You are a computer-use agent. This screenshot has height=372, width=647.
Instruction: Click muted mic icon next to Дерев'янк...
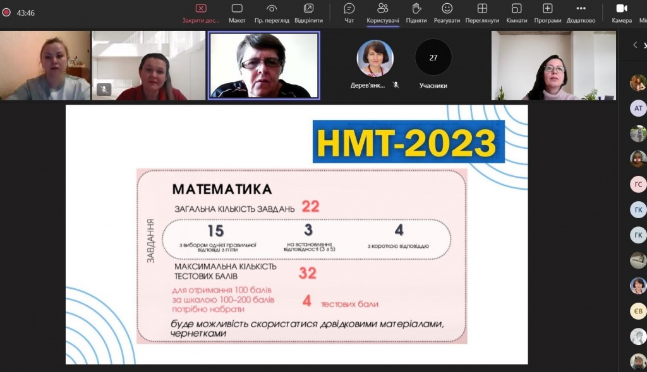pos(396,85)
